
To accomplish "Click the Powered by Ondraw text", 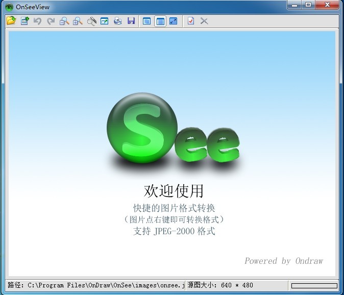I will pos(283,261).
